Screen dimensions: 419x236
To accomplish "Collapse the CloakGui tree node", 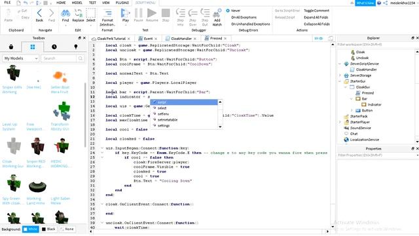I will click(x=346, y=87).
